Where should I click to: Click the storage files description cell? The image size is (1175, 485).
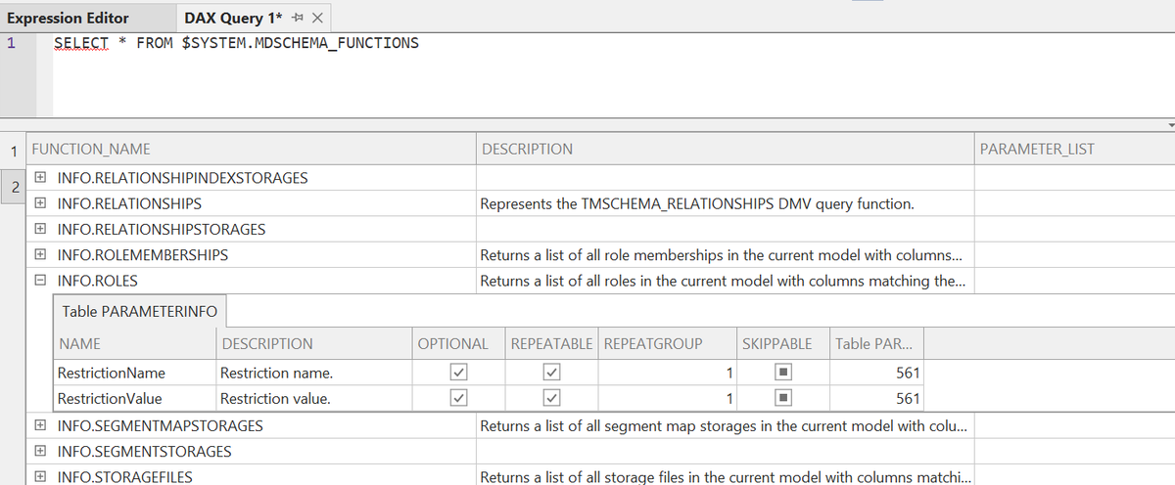[x=726, y=477]
